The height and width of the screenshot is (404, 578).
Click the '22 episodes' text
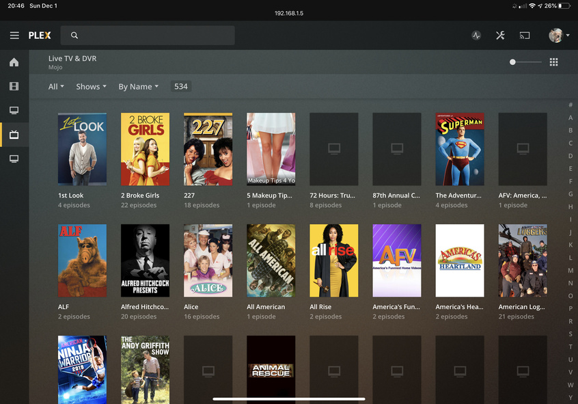point(139,205)
